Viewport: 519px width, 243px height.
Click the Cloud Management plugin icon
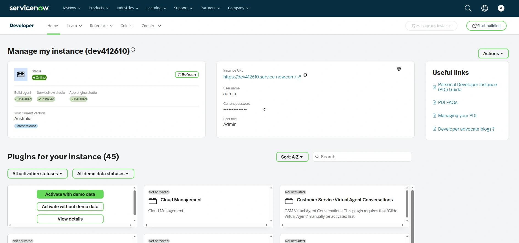click(x=153, y=201)
